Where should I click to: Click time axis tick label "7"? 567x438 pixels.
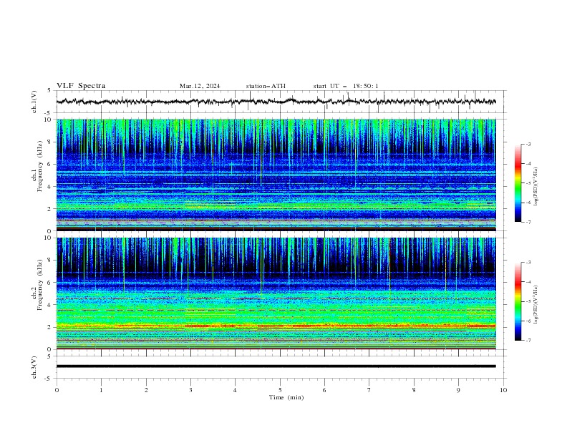pos(369,390)
